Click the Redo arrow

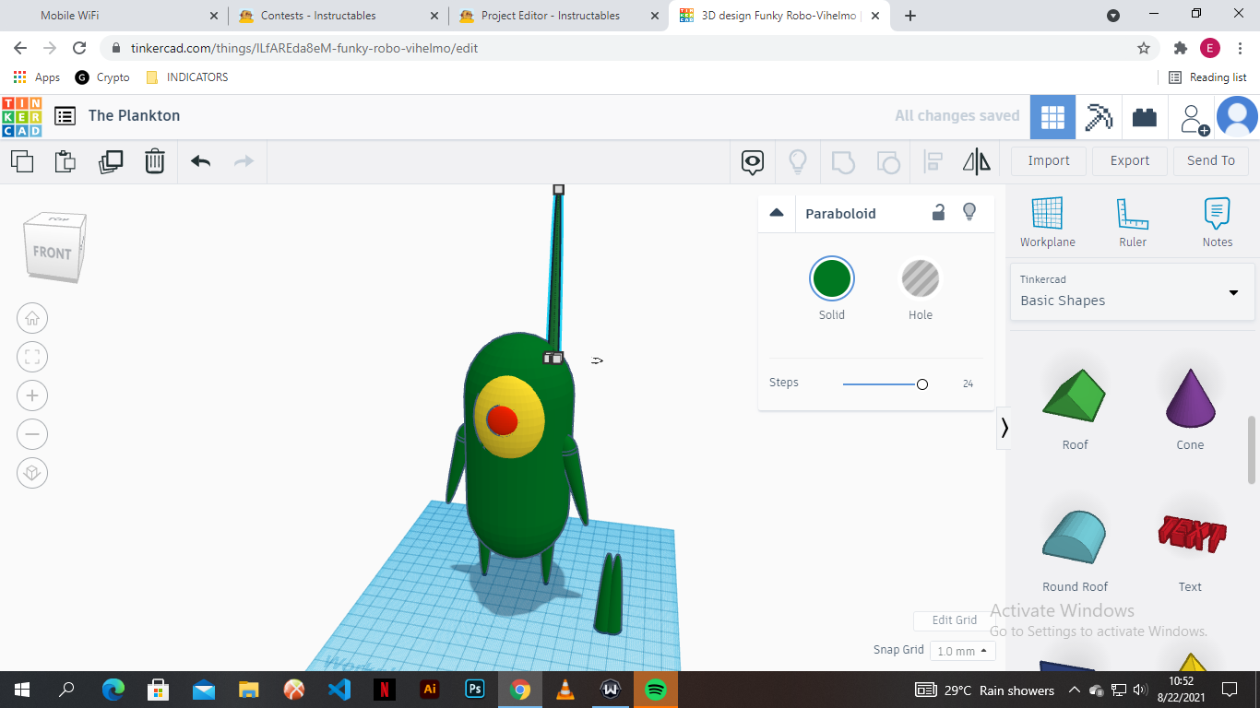244,161
